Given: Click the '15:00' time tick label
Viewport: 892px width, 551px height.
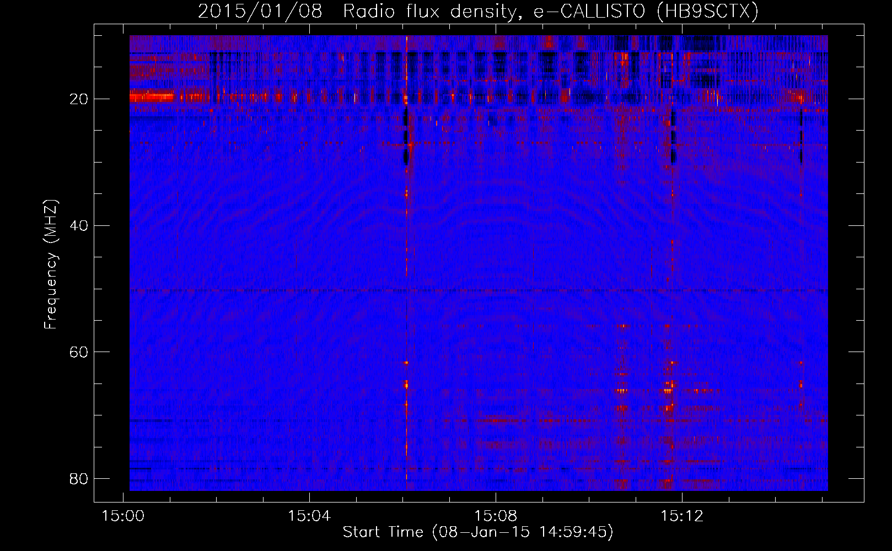Looking at the screenshot, I should [123, 516].
